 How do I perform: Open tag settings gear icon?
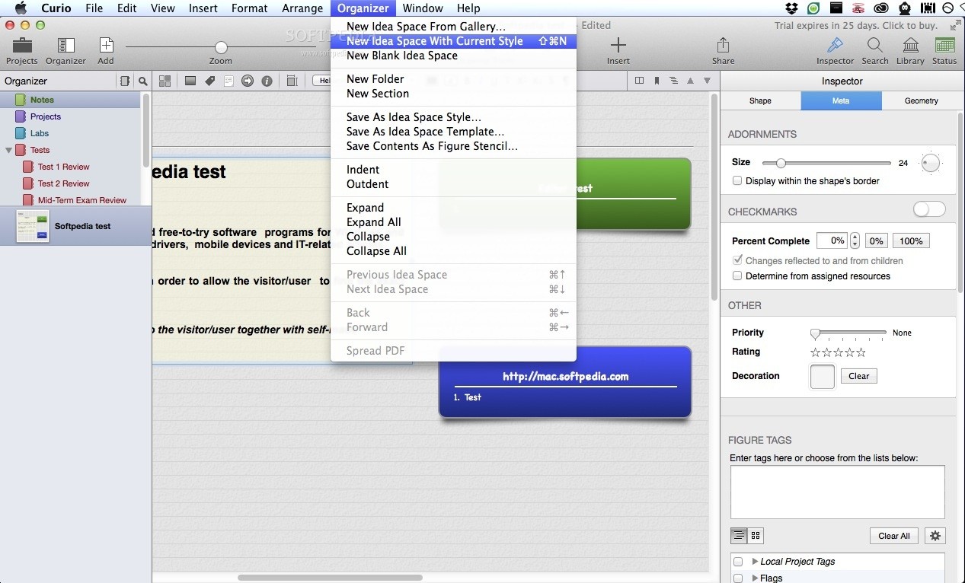coord(935,536)
